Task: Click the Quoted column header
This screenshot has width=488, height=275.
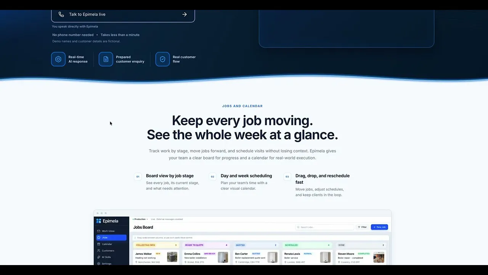Action: coord(256,245)
